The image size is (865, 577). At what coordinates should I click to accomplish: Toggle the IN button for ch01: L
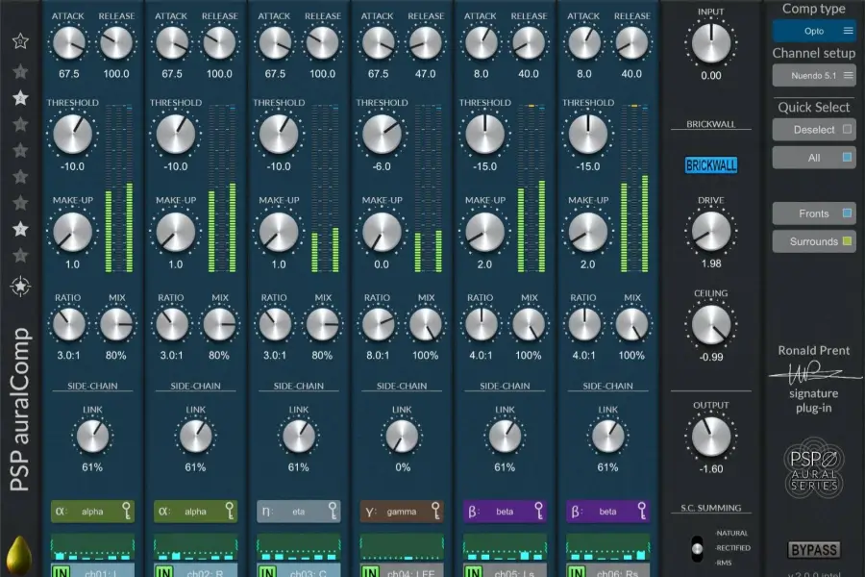(62, 572)
